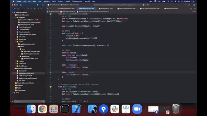The image size is (207, 116).
Task: Open Terminal from the Dock
Action: pos(65,109)
